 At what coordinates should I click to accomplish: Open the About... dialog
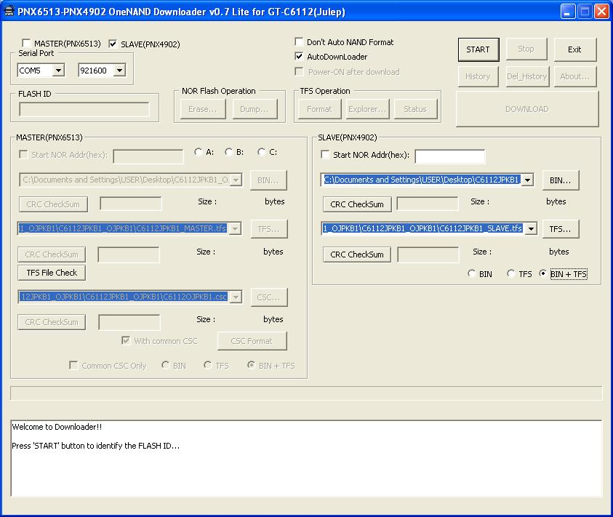(574, 76)
